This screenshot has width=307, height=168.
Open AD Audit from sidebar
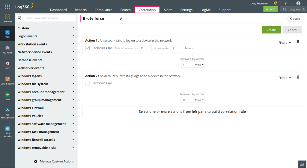tap(7, 49)
